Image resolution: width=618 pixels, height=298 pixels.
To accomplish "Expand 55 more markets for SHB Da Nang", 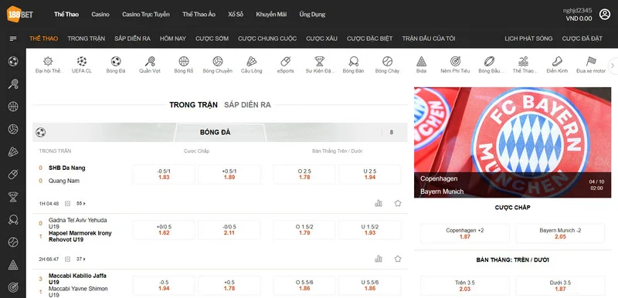I will pyautogui.click(x=81, y=204).
